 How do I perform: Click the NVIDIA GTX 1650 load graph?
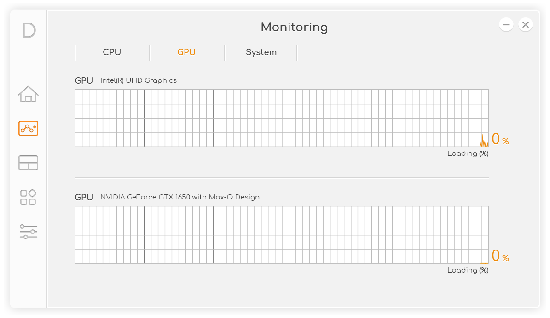point(281,235)
